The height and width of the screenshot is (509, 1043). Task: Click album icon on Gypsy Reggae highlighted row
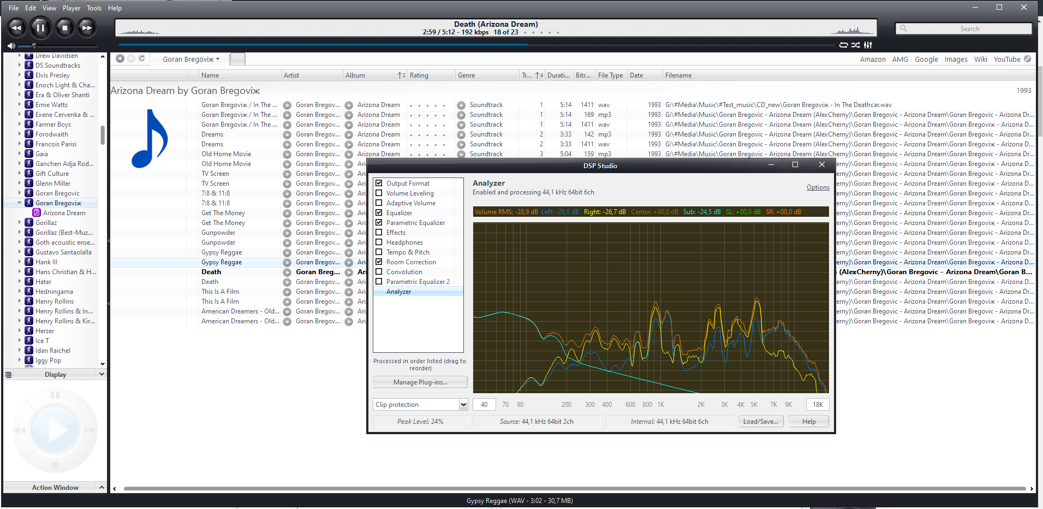(349, 262)
